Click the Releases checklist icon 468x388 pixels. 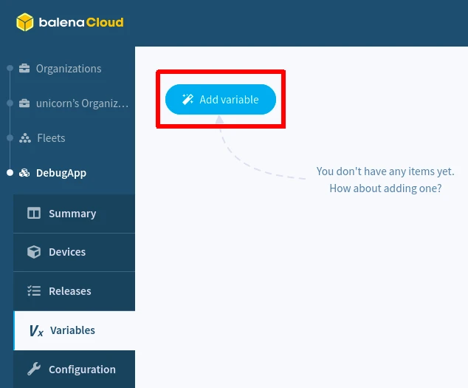(x=34, y=291)
